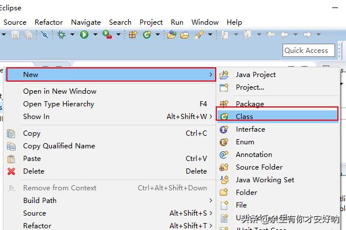Select New in the context menu

pos(111,75)
